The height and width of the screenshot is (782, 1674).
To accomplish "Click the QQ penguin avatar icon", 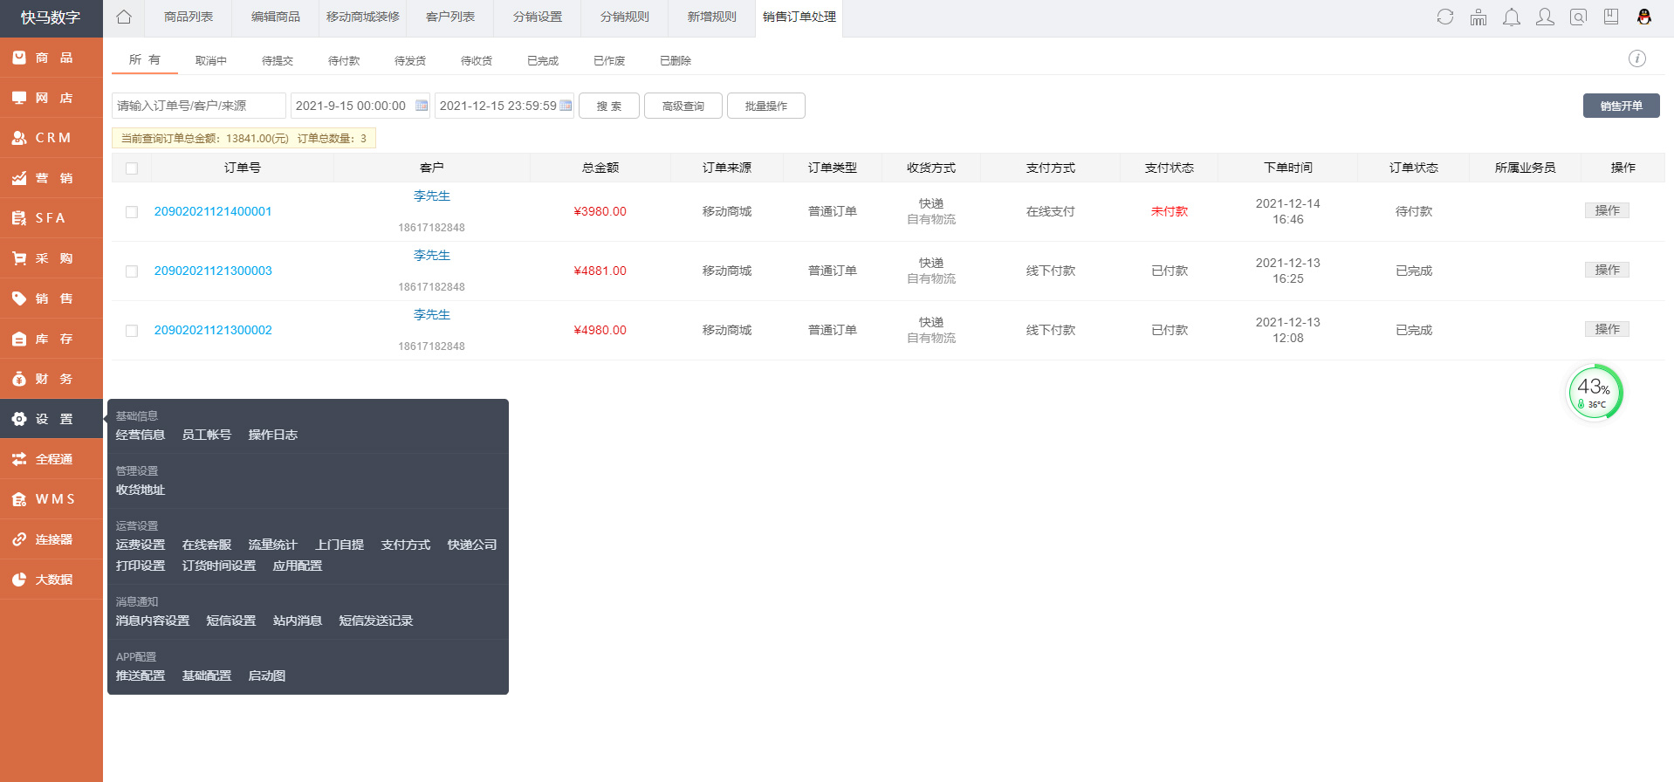I will pos(1644,17).
